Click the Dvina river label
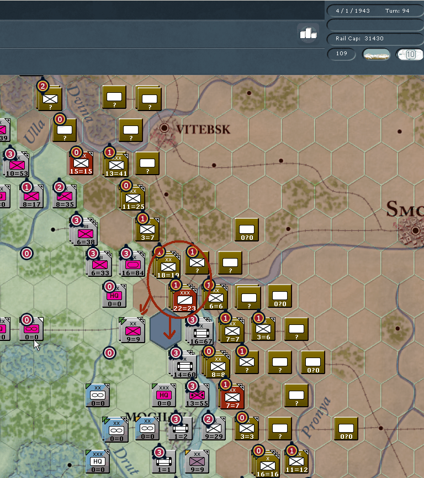Screen dimensions: 424x478 (x=80, y=103)
